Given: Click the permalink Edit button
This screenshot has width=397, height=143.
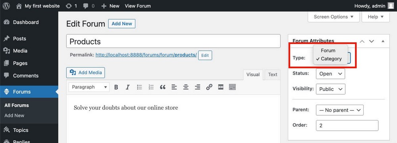Looking at the screenshot, I should [205, 55].
